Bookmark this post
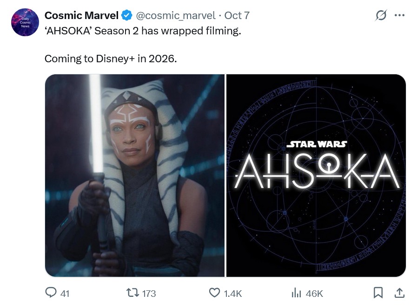The image size is (417, 308). pos(378,293)
